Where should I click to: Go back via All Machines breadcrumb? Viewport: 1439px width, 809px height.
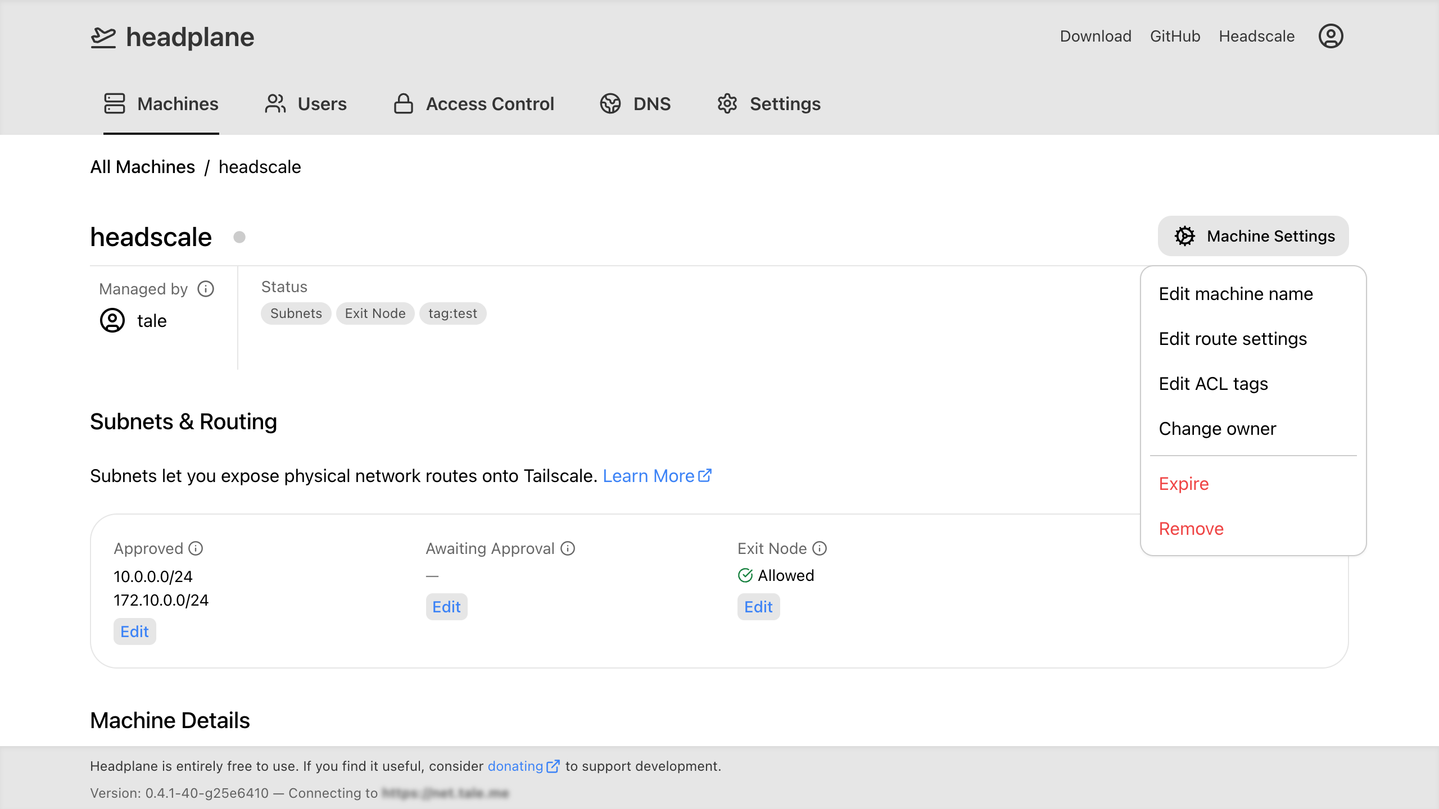click(x=143, y=167)
